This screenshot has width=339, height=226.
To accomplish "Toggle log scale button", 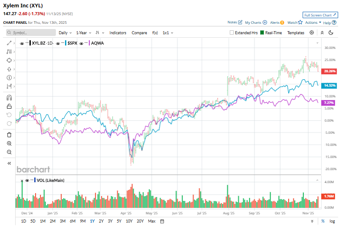I will (332, 221).
